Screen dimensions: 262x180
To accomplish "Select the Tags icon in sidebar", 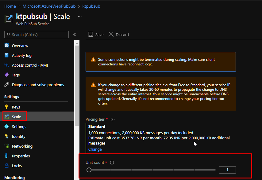I will coord(7,75).
